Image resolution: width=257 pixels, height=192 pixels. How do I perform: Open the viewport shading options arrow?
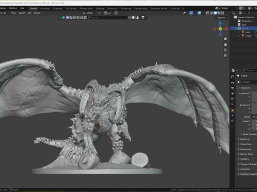(226, 13)
